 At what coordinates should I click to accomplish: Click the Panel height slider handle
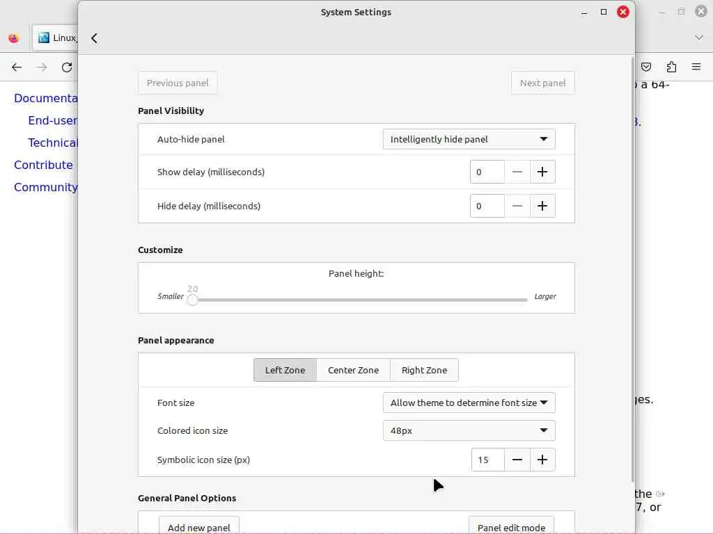tap(193, 300)
